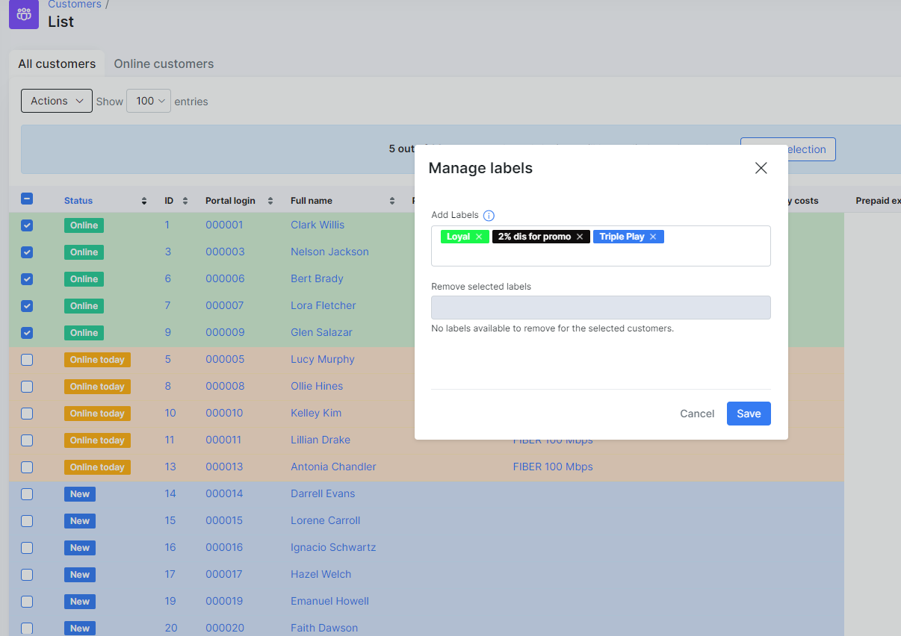This screenshot has width=901, height=636.
Task: Save the label changes
Action: (749, 414)
